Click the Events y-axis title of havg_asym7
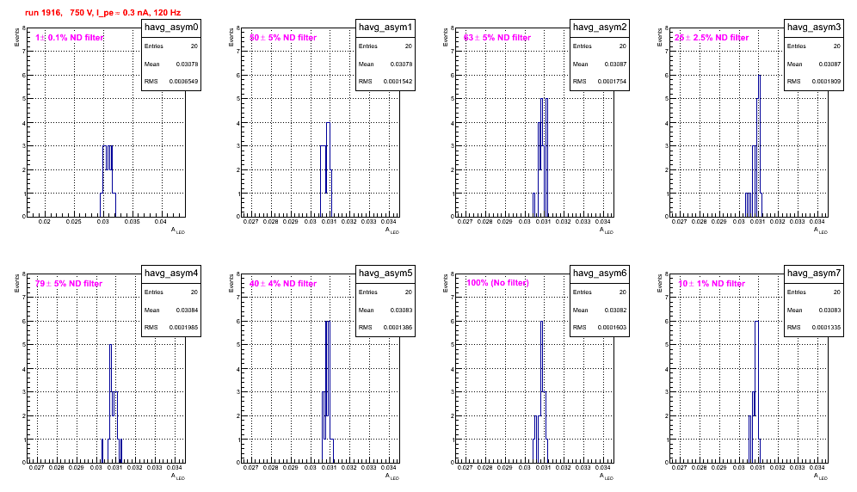The image size is (857, 492). 660,283
